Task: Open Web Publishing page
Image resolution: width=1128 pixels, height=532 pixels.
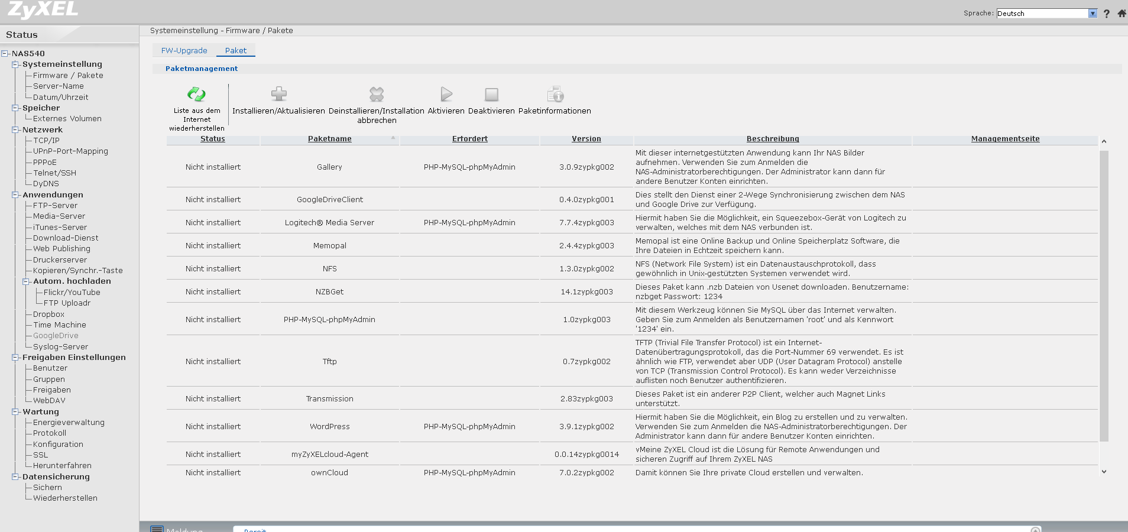Action: pos(61,248)
